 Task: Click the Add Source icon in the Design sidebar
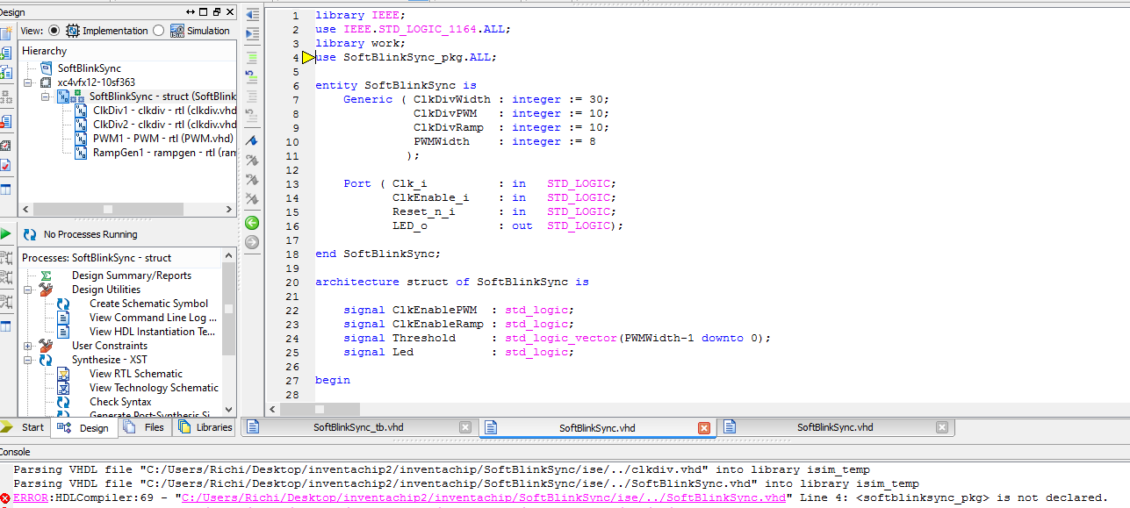5,53
